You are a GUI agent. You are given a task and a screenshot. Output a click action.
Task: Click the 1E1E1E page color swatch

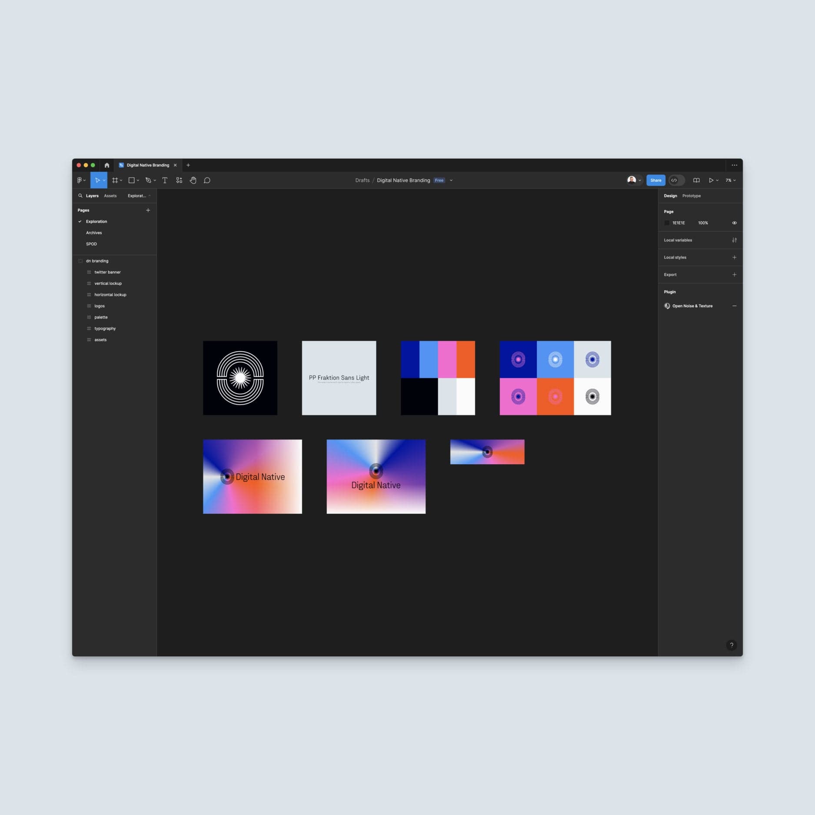[x=668, y=223]
